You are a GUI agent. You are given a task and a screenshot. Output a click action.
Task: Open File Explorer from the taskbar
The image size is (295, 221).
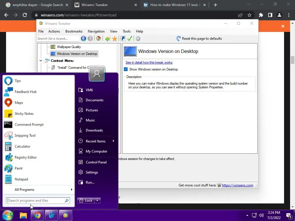coord(23,215)
